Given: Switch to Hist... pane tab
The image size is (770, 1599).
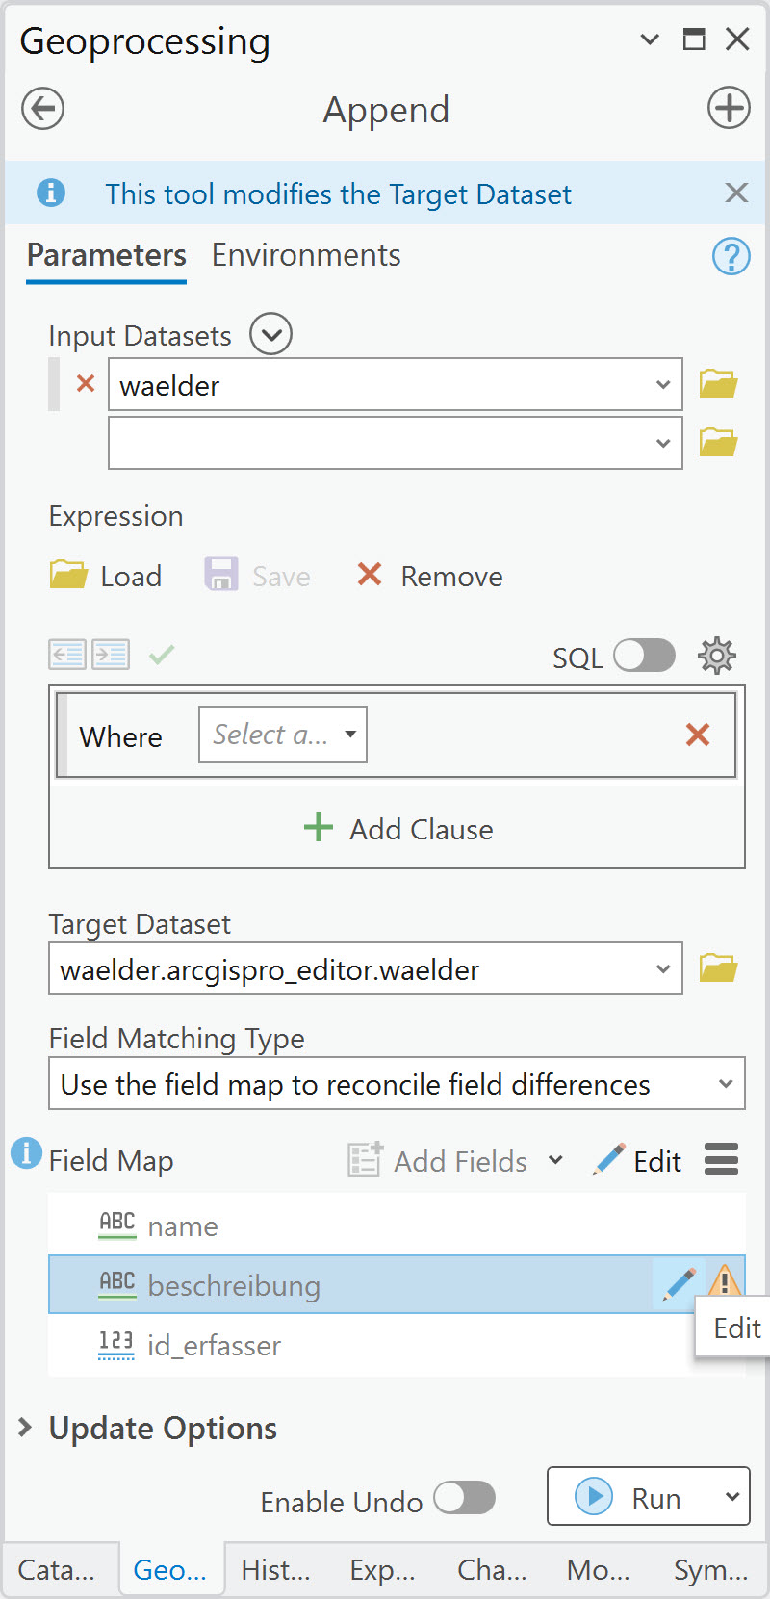Looking at the screenshot, I should [275, 1570].
